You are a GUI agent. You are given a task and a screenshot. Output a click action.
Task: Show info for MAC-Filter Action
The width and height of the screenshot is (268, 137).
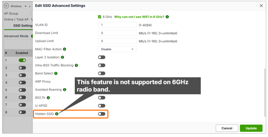pos(64,49)
